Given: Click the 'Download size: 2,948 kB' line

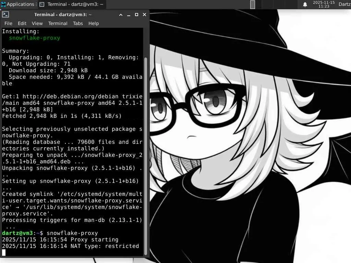Looking at the screenshot, I should click(48, 71).
